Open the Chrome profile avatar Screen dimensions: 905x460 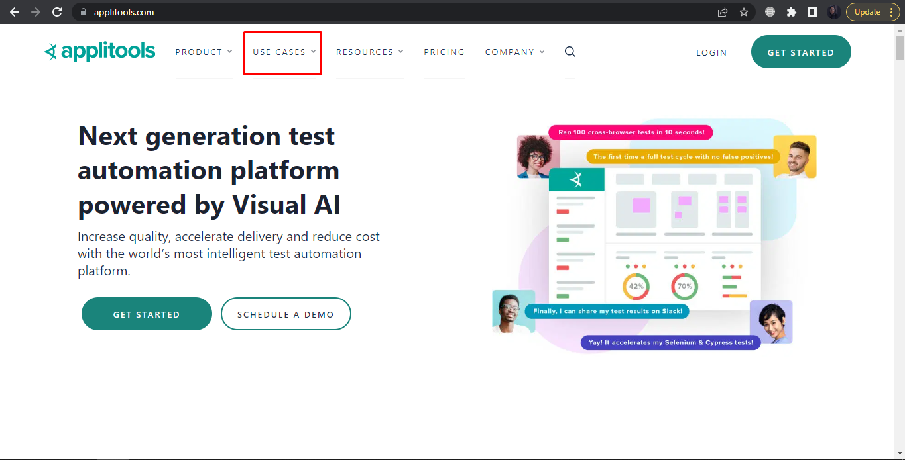(834, 12)
